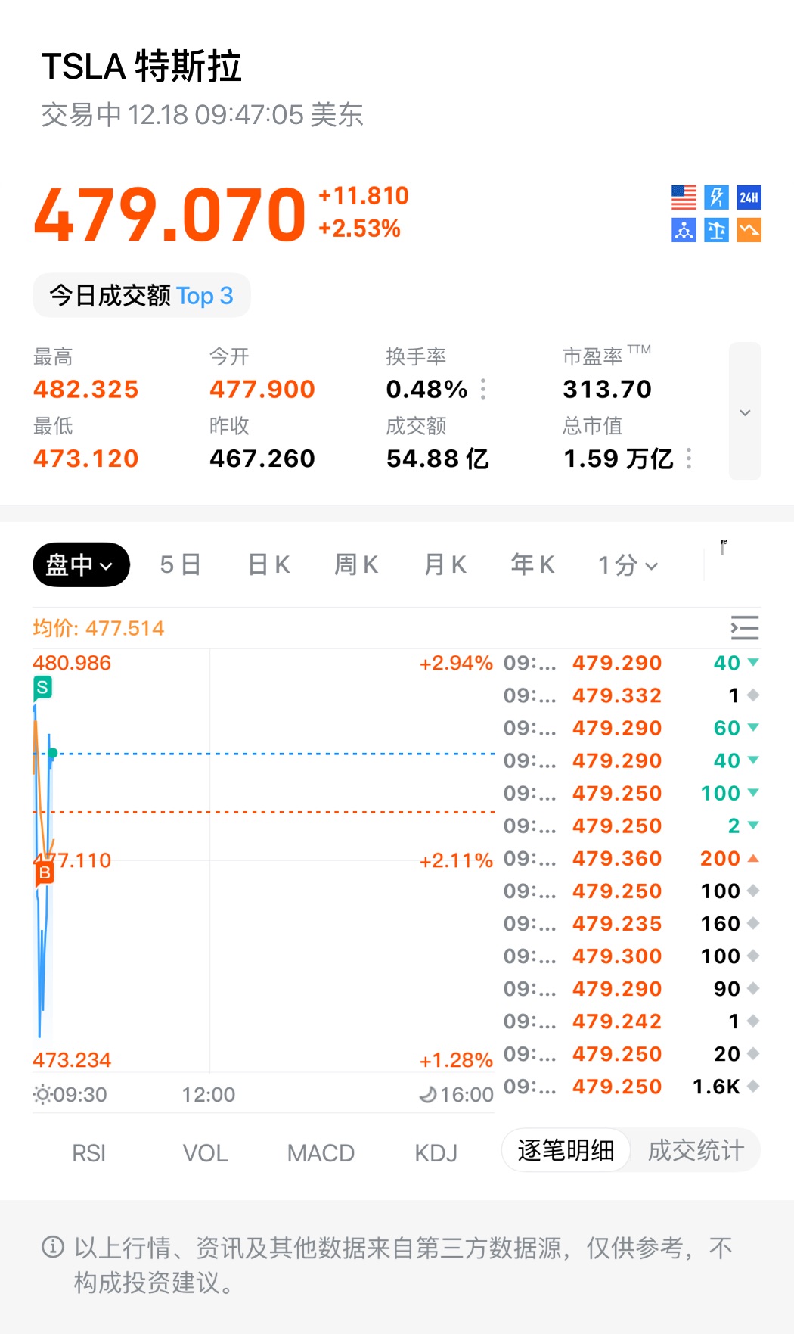The width and height of the screenshot is (794, 1334).
Task: Select the 5日 chart tab
Action: [180, 564]
